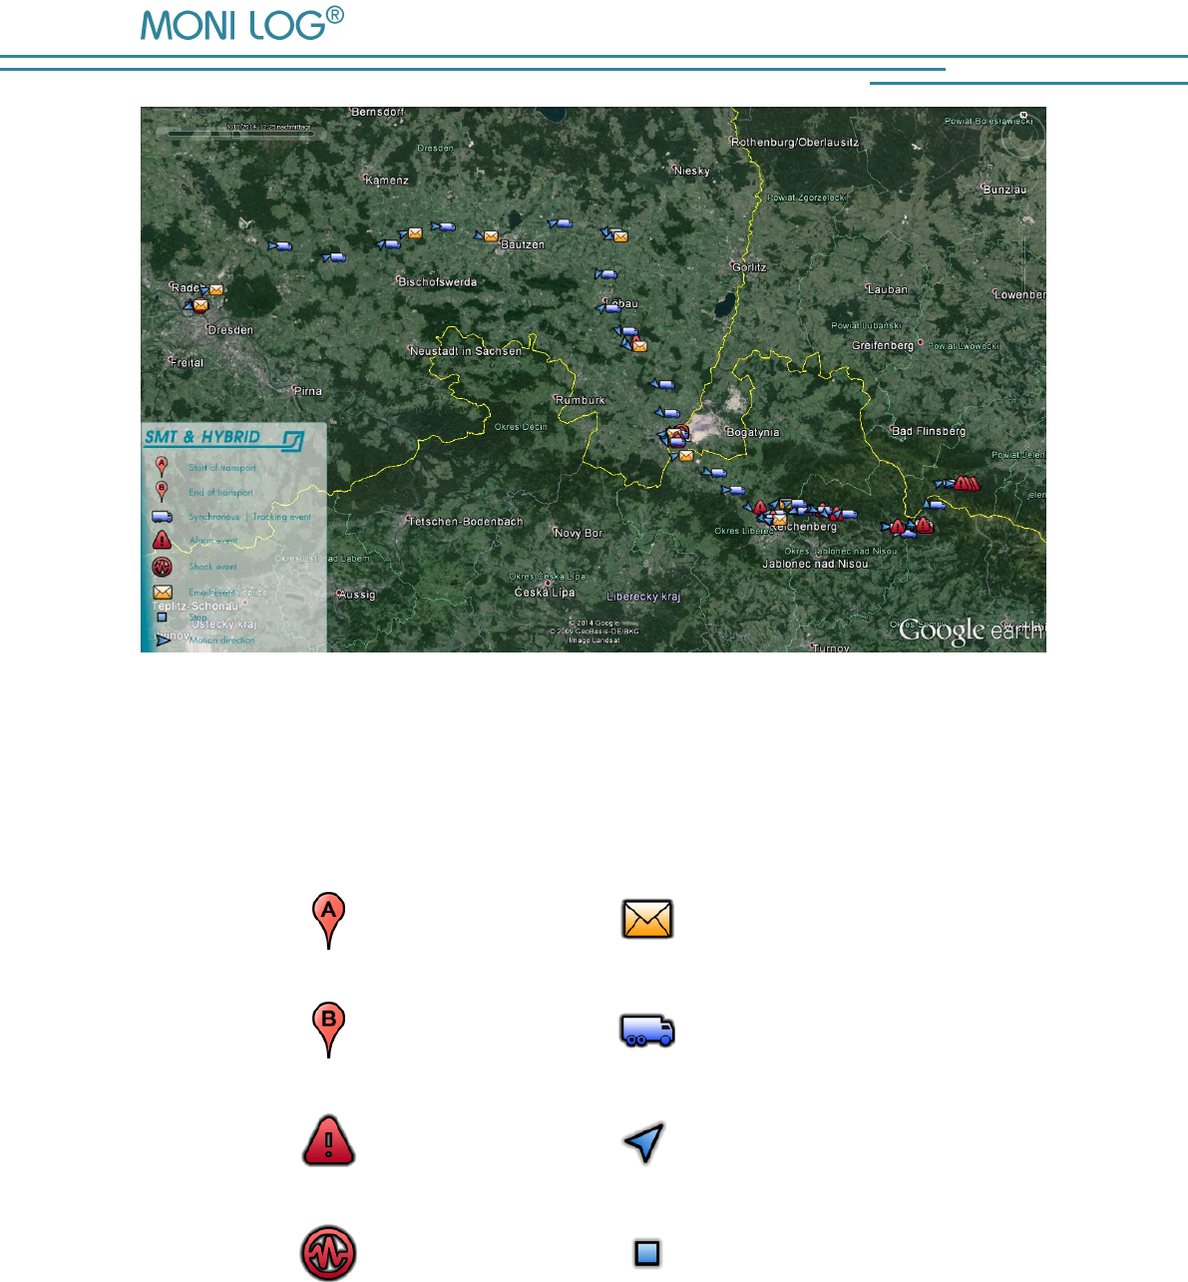This screenshot has width=1188, height=1282.
Task: Click the Aussig town label
Action: coord(356,595)
